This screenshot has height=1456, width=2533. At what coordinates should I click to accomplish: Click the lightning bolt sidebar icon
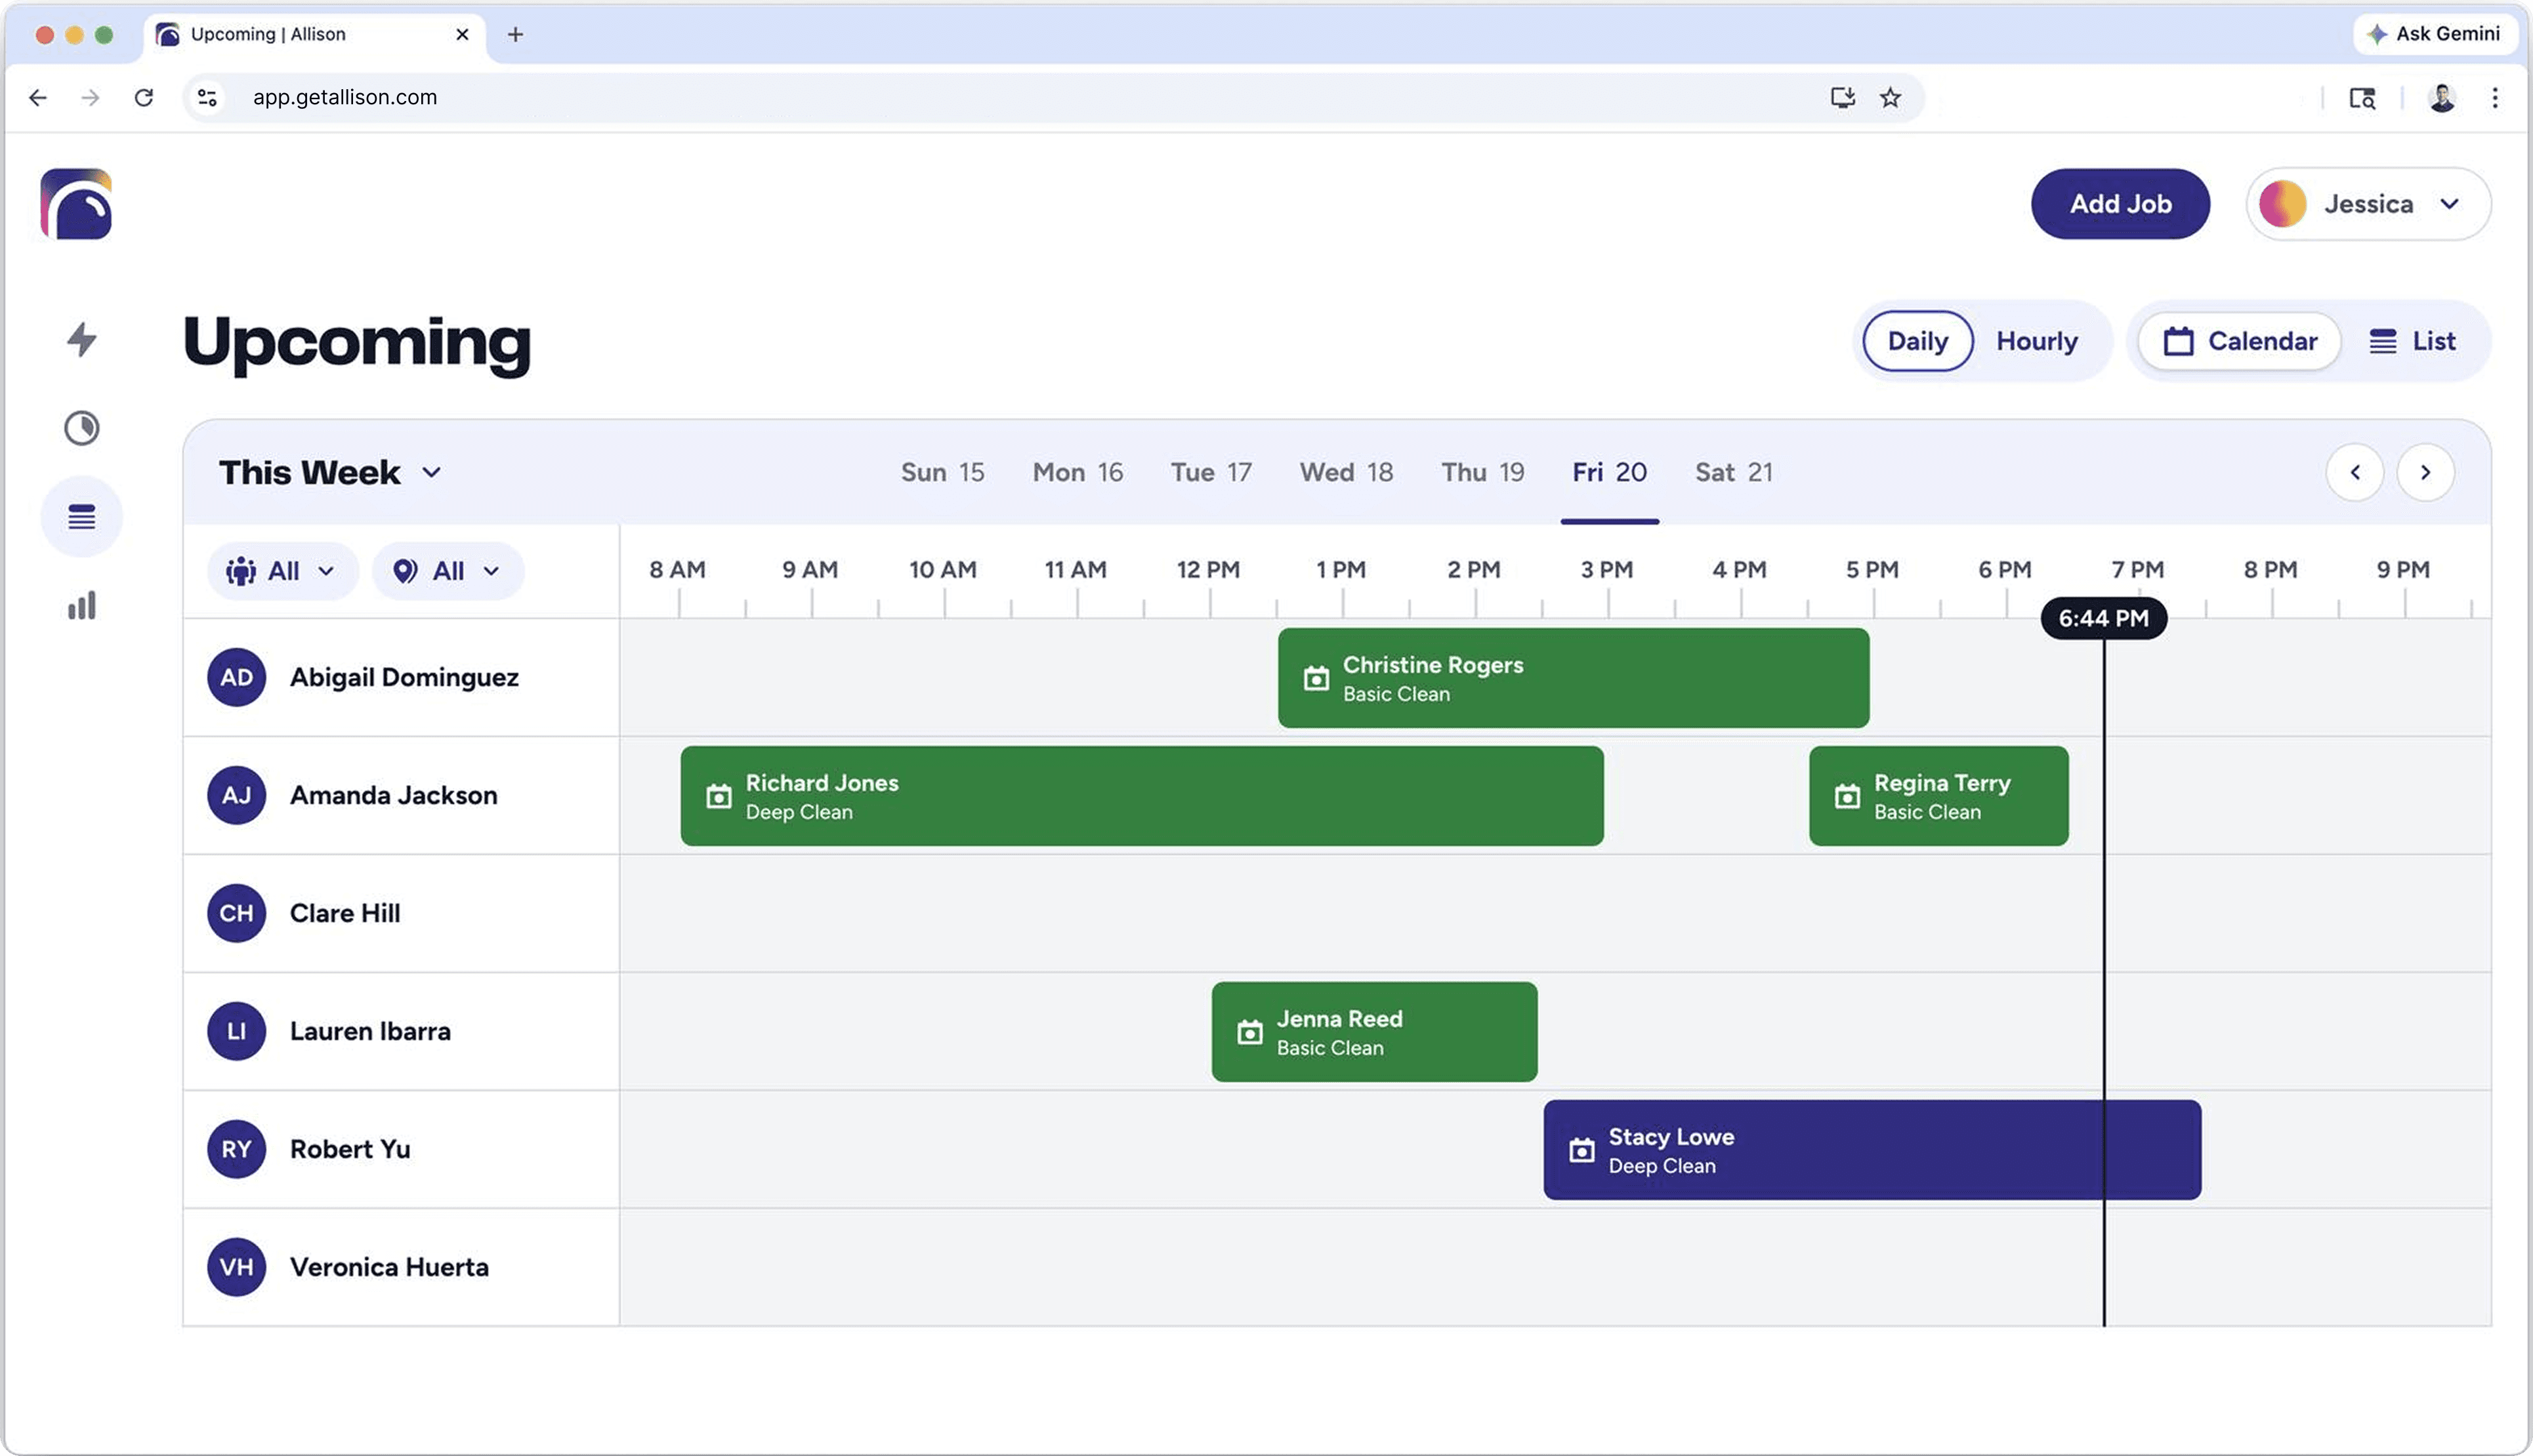82,340
